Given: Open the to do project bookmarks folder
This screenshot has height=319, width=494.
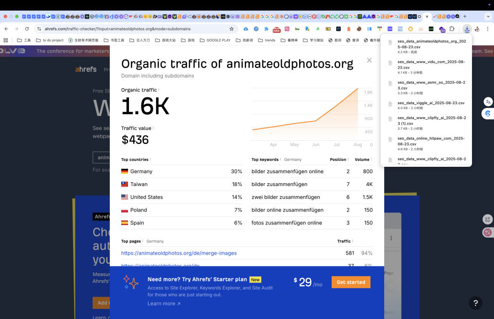Looking at the screenshot, I should (50, 40).
